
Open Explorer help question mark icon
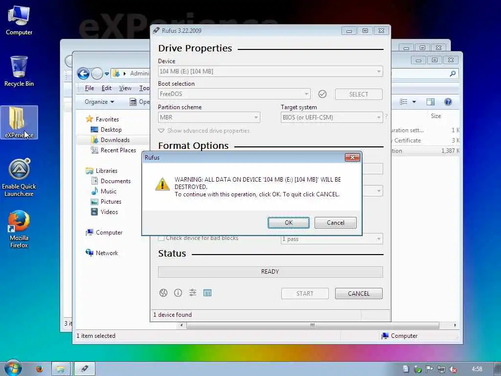448,102
